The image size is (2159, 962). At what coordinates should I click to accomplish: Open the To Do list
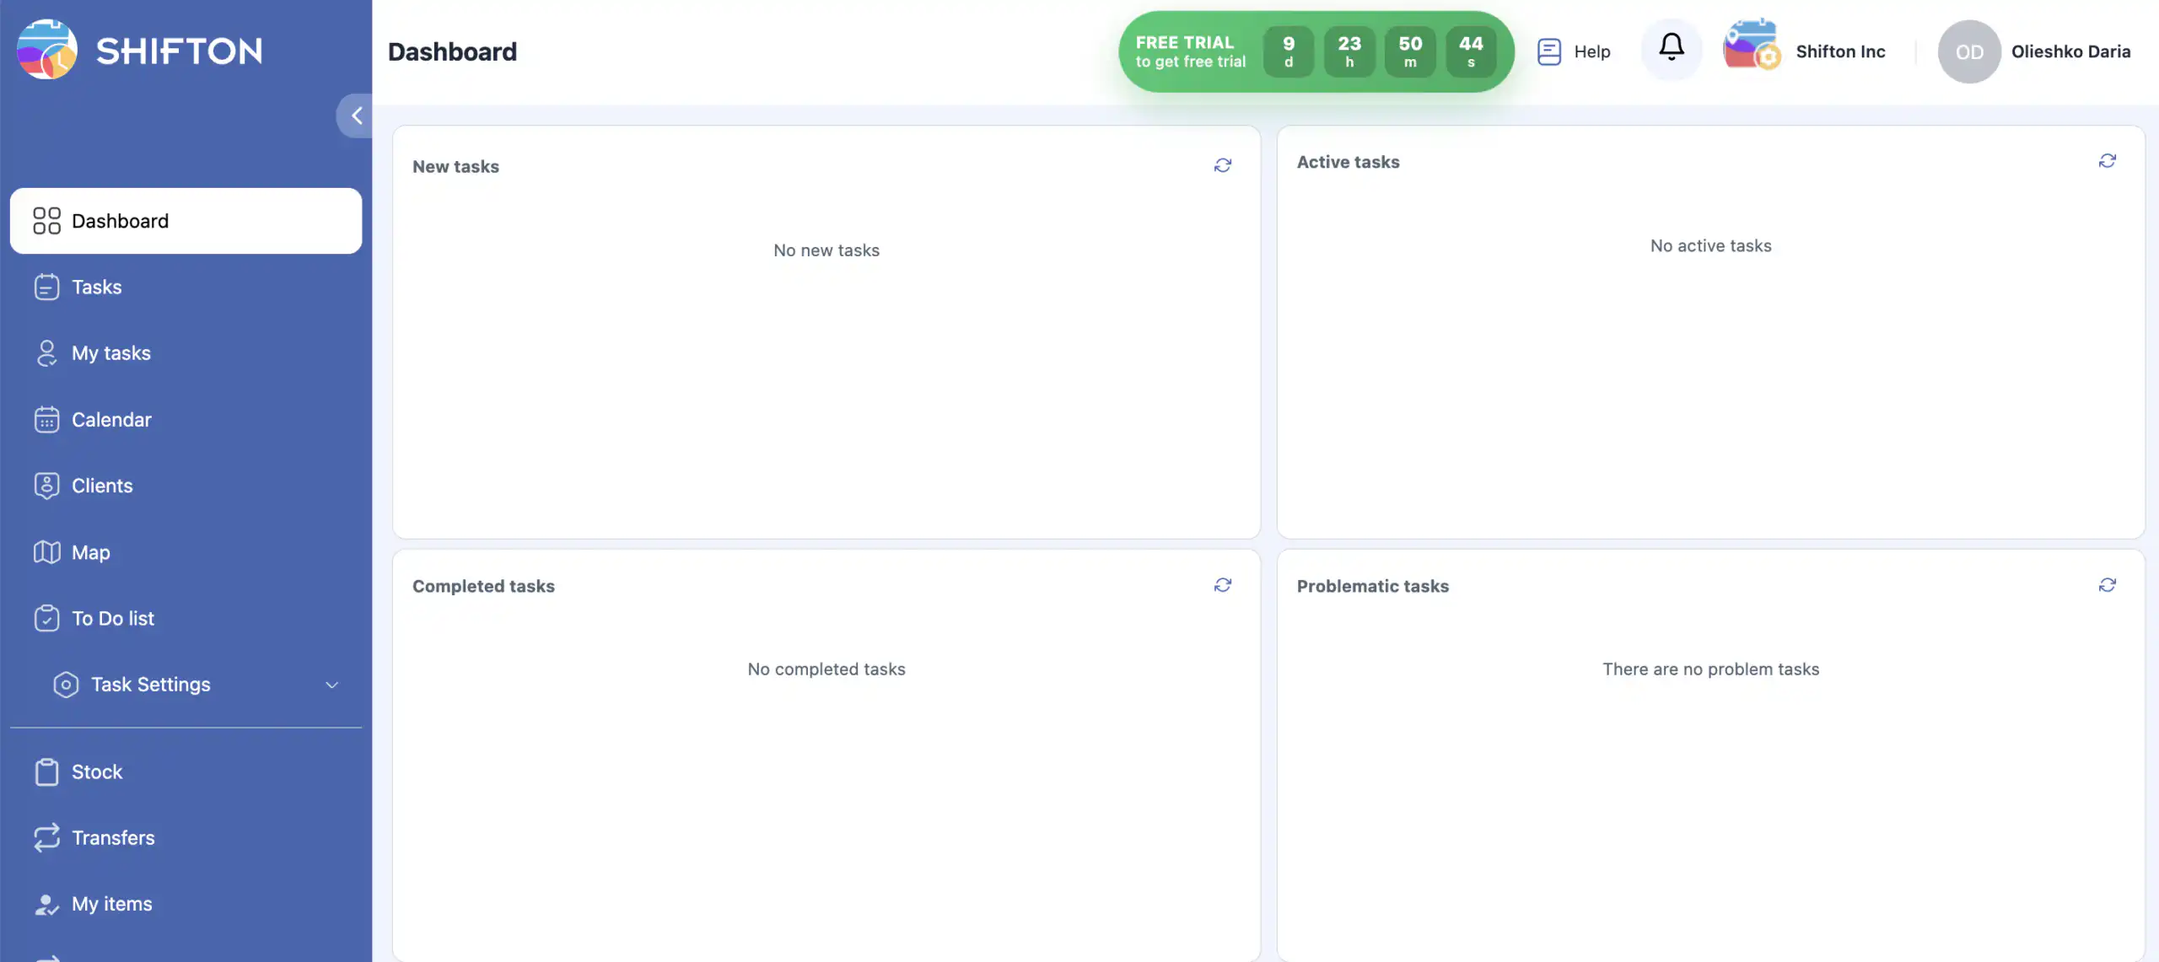point(112,618)
